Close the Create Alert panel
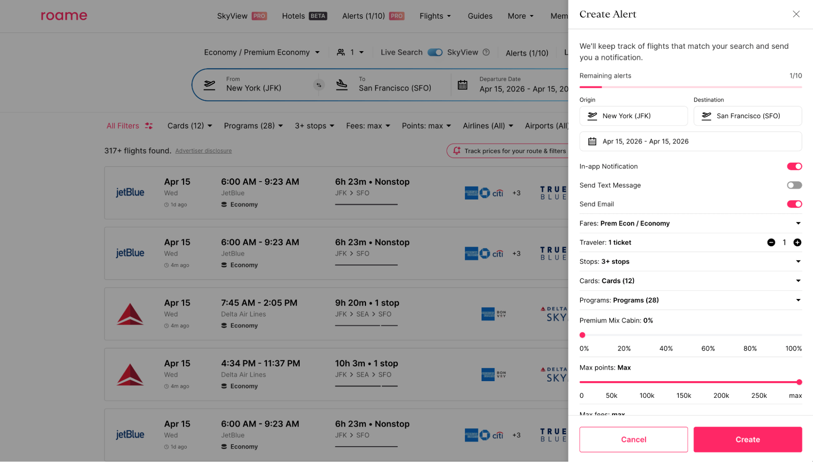 pos(796,14)
